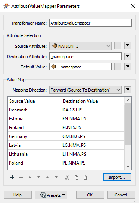The image size is (139, 203).
Task: Click Cancel button
Action: [121, 195]
